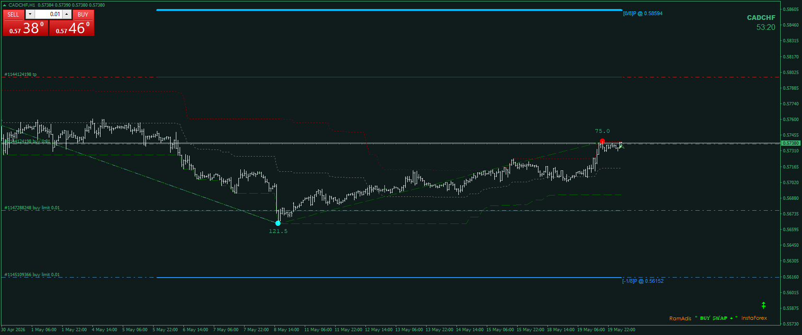The width and height of the screenshot is (802, 335).
Task: Select pending order #1145109366 buy limit 0.01
Action: pyautogui.click(x=32, y=275)
